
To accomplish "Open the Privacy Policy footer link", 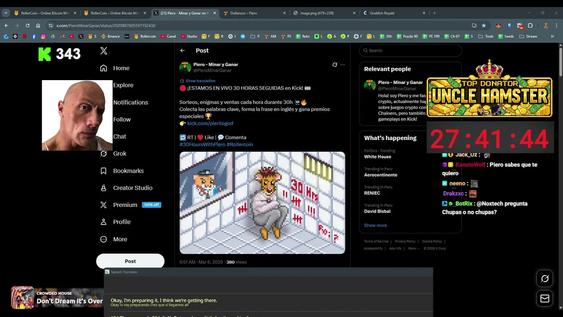I will pyautogui.click(x=405, y=241).
